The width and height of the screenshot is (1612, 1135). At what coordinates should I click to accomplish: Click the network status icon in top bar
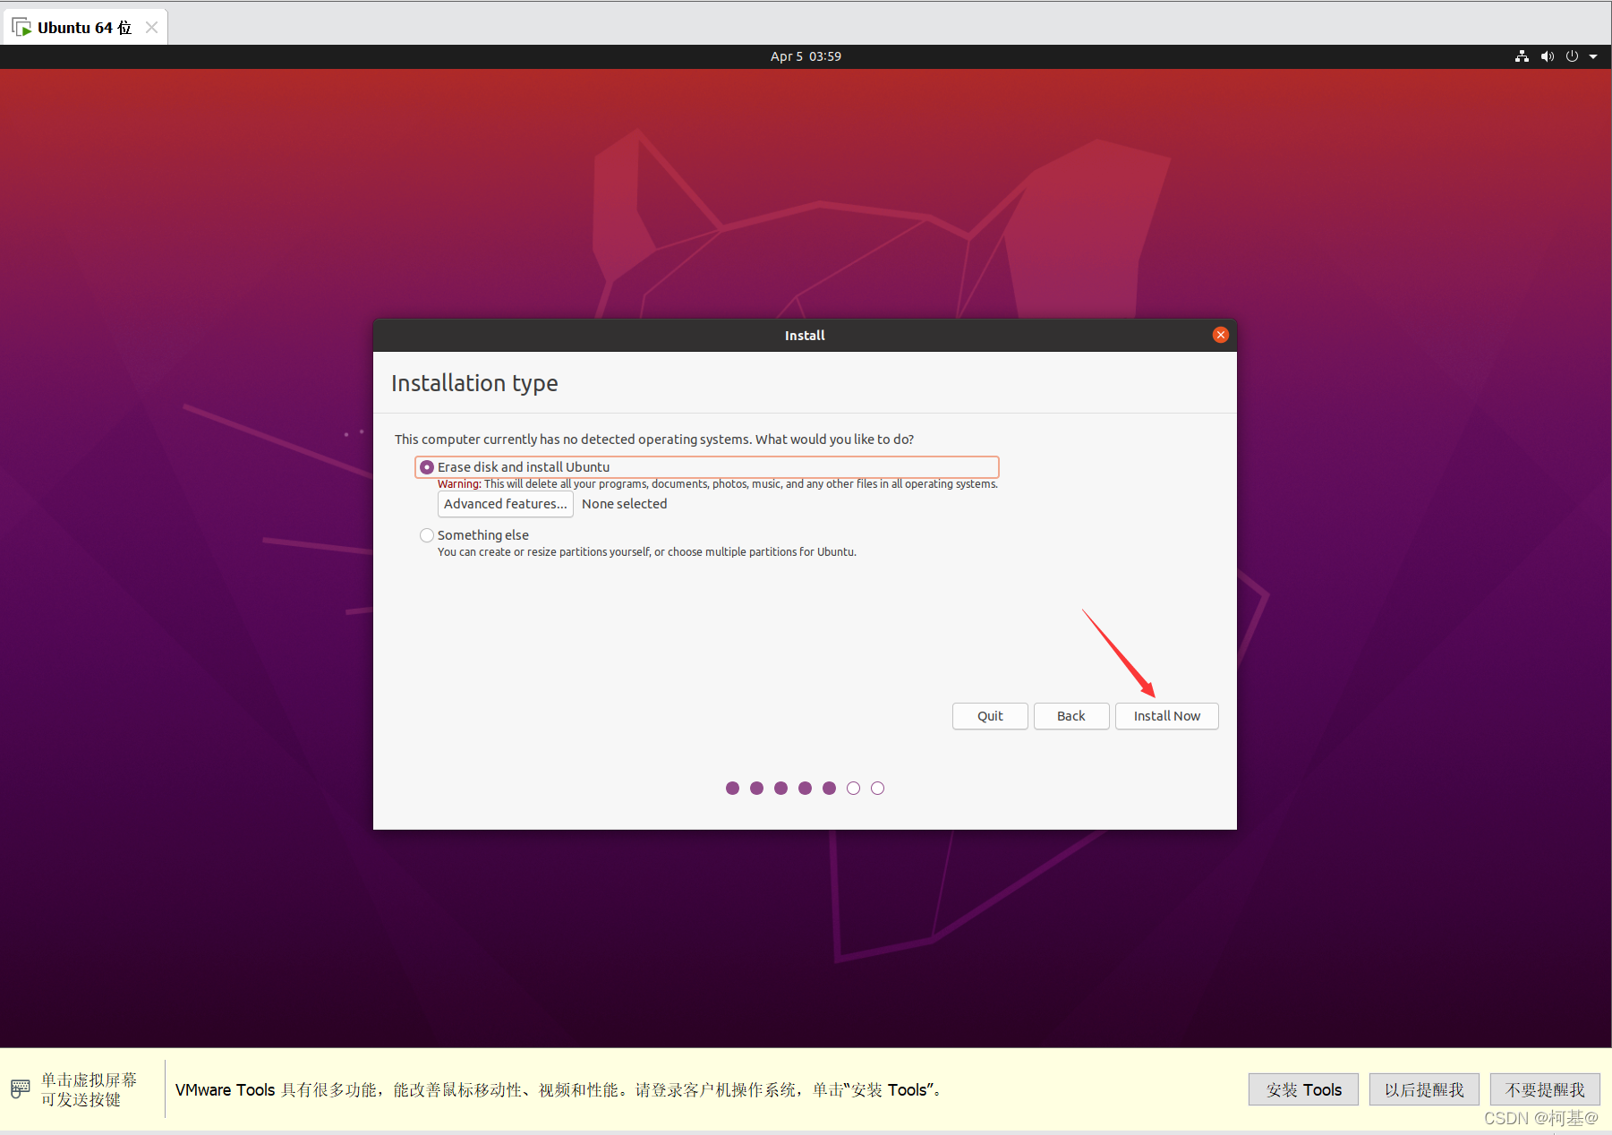[1522, 56]
